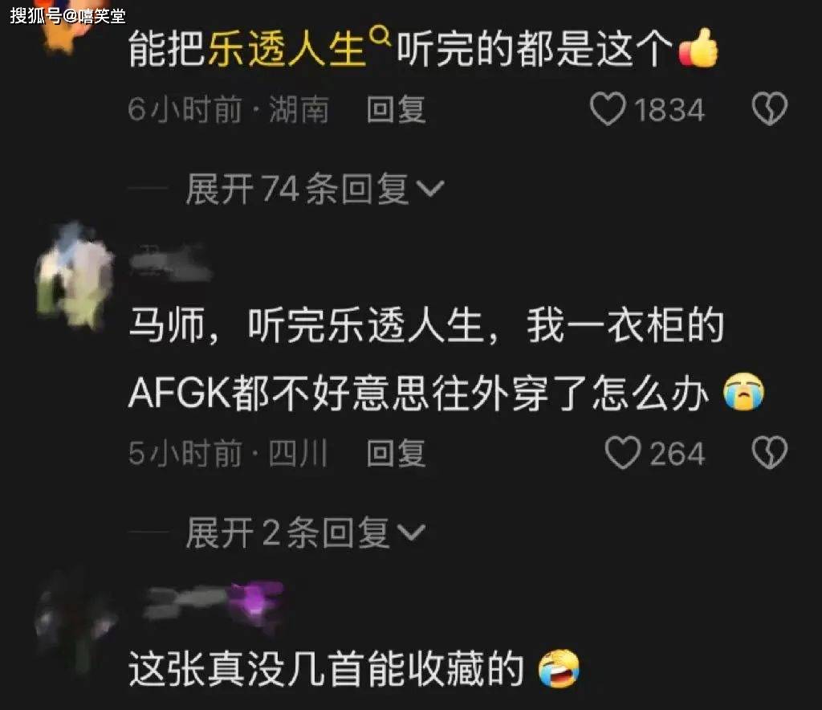Dislike the 四川 comment via broken heart
Viewport: 822px width, 710px height.
(769, 453)
